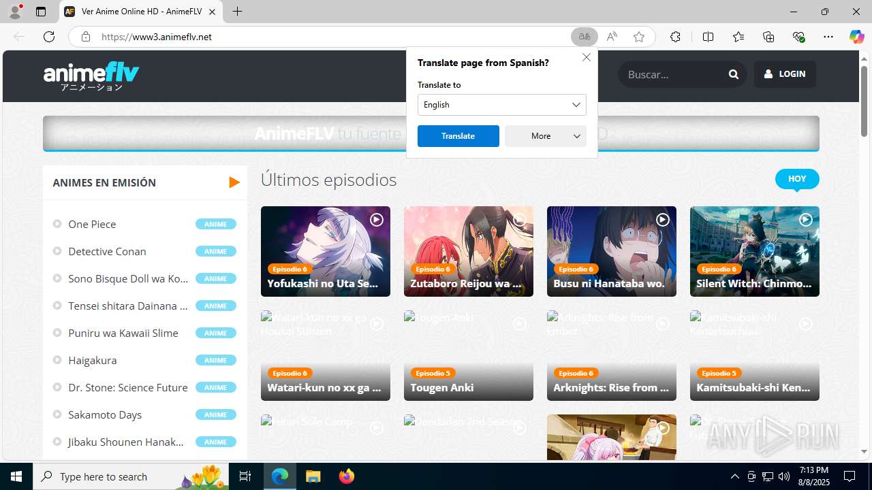Open Haigakura in airing list
Image resolution: width=872 pixels, height=490 pixels.
[x=93, y=360]
